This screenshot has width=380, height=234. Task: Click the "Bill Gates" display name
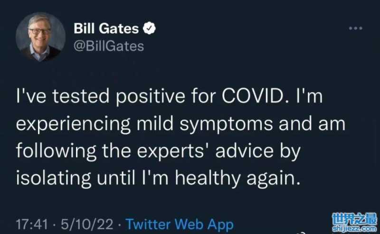[106, 29]
